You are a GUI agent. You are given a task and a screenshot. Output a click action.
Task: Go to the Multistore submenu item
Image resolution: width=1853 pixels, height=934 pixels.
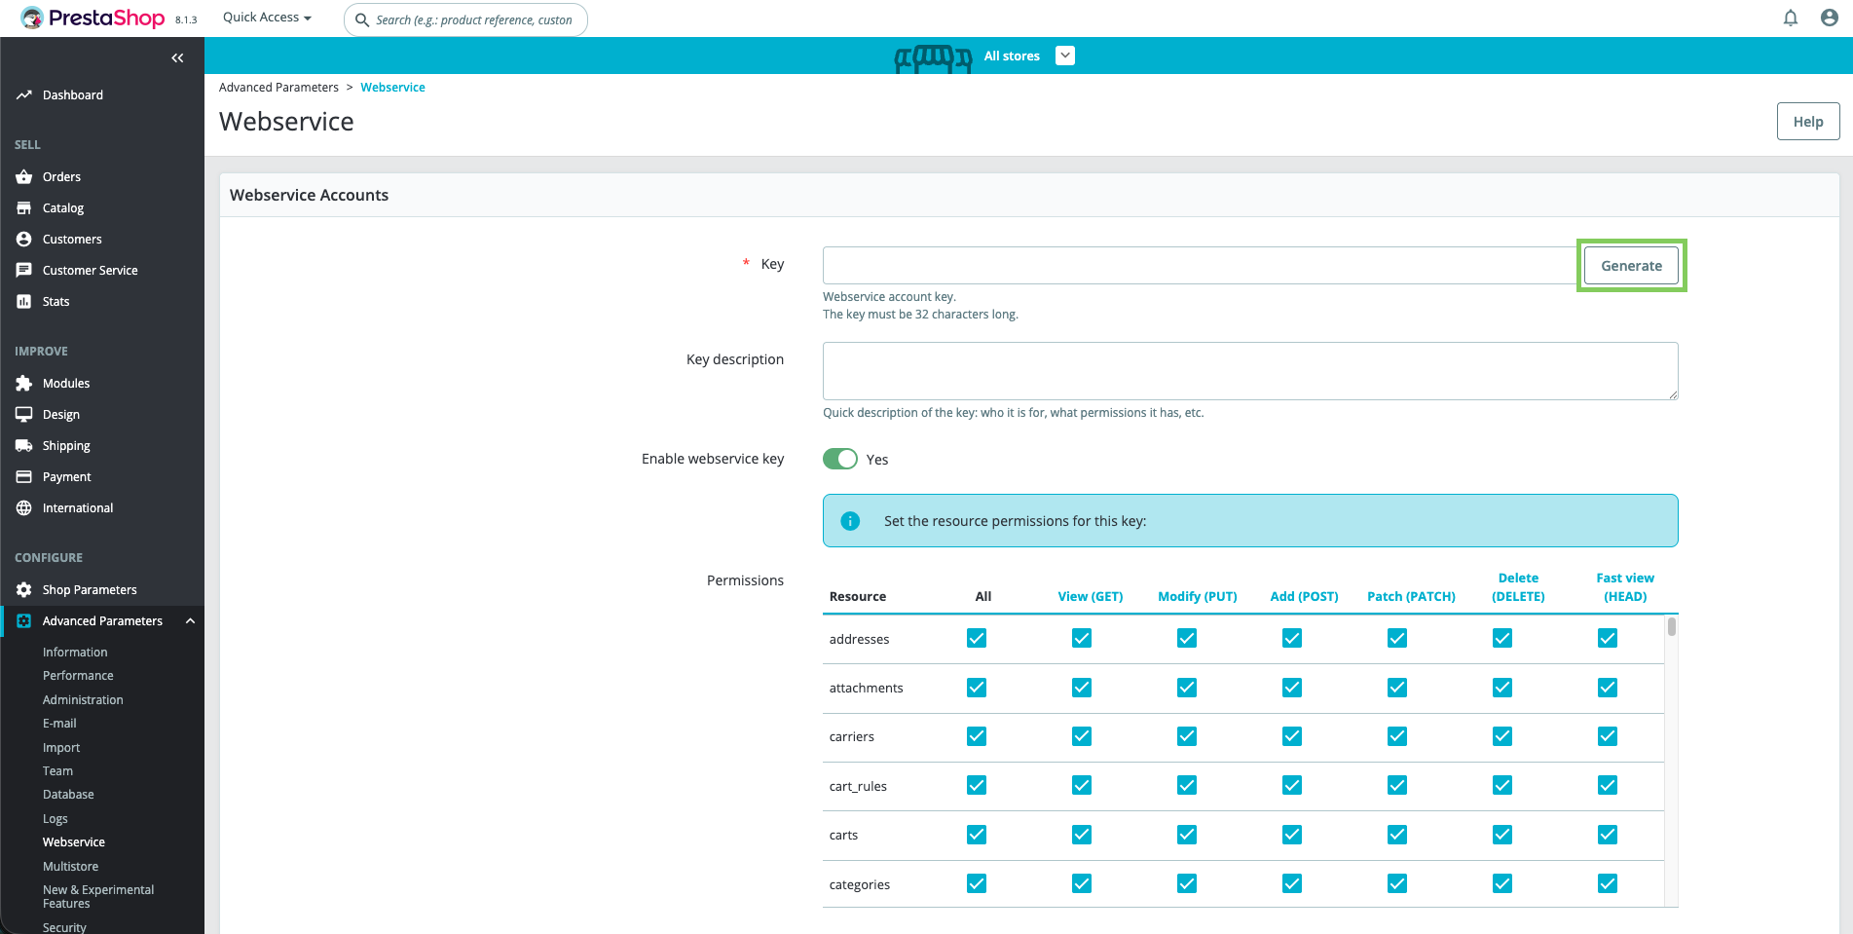click(70, 867)
